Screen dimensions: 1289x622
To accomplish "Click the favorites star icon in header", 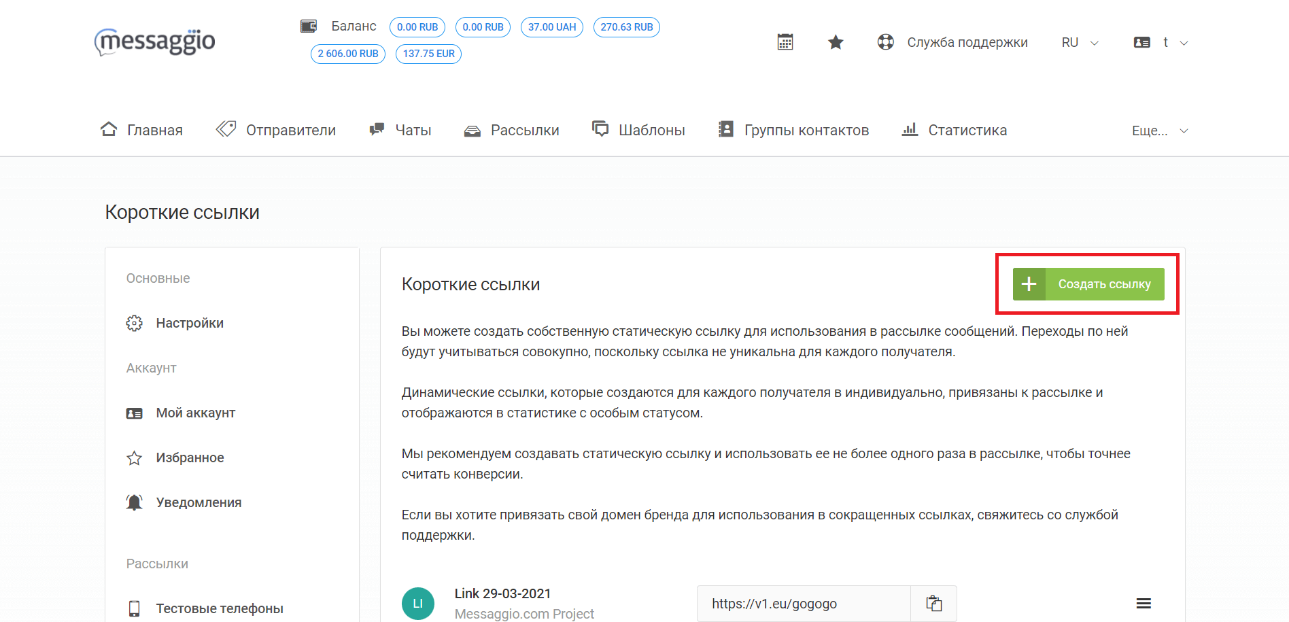I will pos(836,42).
